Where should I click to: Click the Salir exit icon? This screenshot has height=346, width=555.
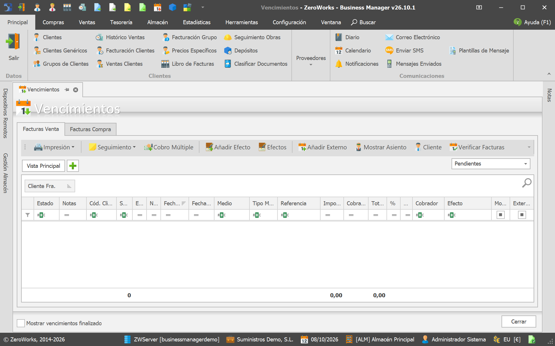[x=13, y=42]
